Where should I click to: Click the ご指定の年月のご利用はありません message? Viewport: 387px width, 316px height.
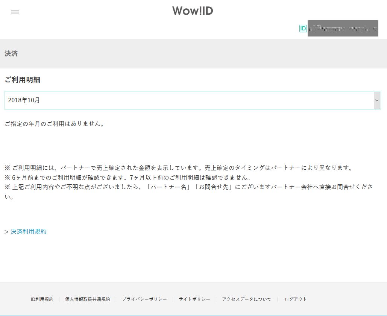pos(55,123)
